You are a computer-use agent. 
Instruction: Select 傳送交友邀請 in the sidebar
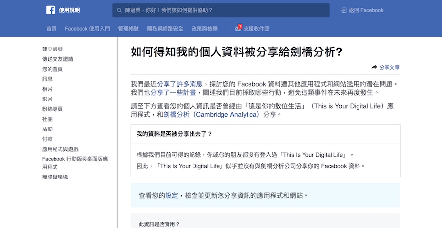click(x=57, y=59)
